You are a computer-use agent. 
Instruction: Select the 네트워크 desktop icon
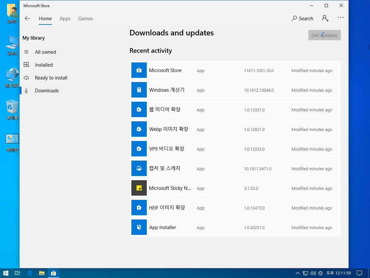(12, 78)
